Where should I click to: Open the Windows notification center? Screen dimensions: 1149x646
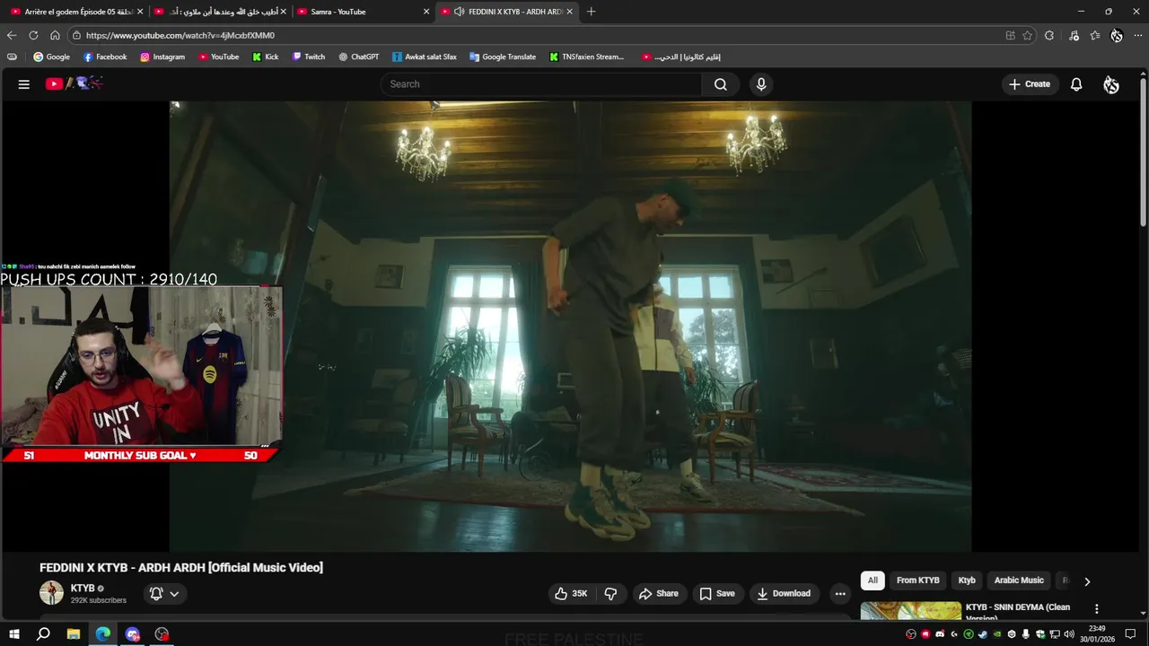pyautogui.click(x=1130, y=634)
